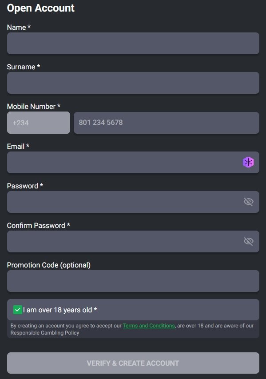Click the mobile number field showing 801 234 5678
The height and width of the screenshot is (379, 266).
pyautogui.click(x=167, y=123)
